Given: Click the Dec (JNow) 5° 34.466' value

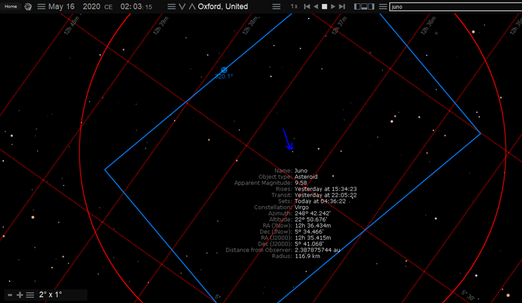Looking at the screenshot, I should (309, 232).
